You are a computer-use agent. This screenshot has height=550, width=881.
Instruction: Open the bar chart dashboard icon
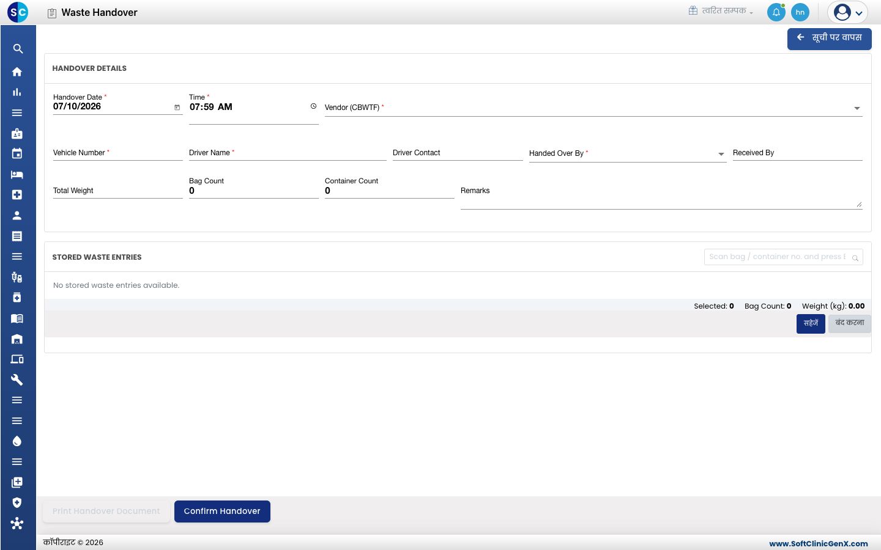pyautogui.click(x=17, y=92)
